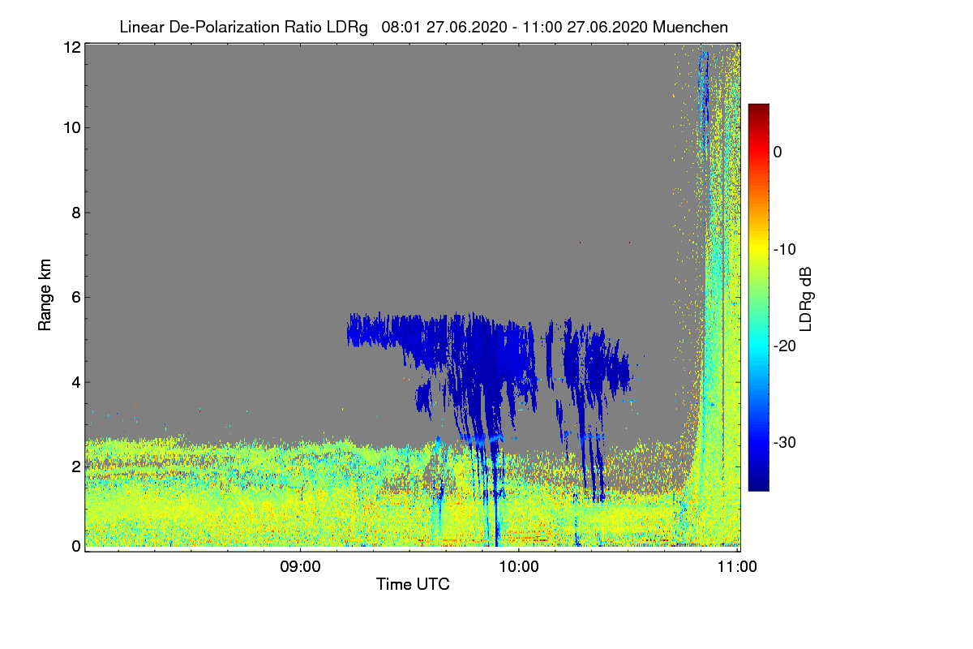Viewport: 973px width, 649px height.
Task: Click the 8 km range tick label
Action: click(x=76, y=213)
